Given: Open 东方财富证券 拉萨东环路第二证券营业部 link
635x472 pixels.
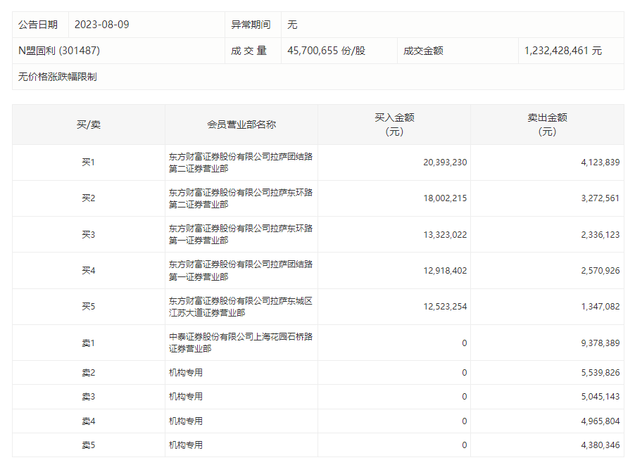Looking at the screenshot, I should [x=240, y=198].
